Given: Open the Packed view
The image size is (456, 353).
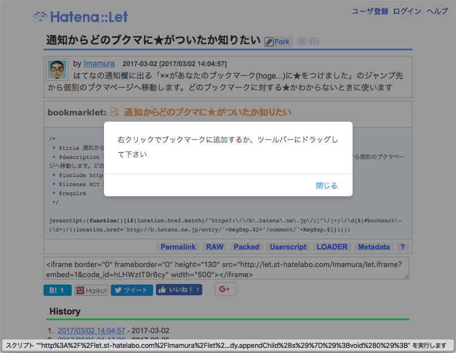Looking at the screenshot, I should [246, 247].
